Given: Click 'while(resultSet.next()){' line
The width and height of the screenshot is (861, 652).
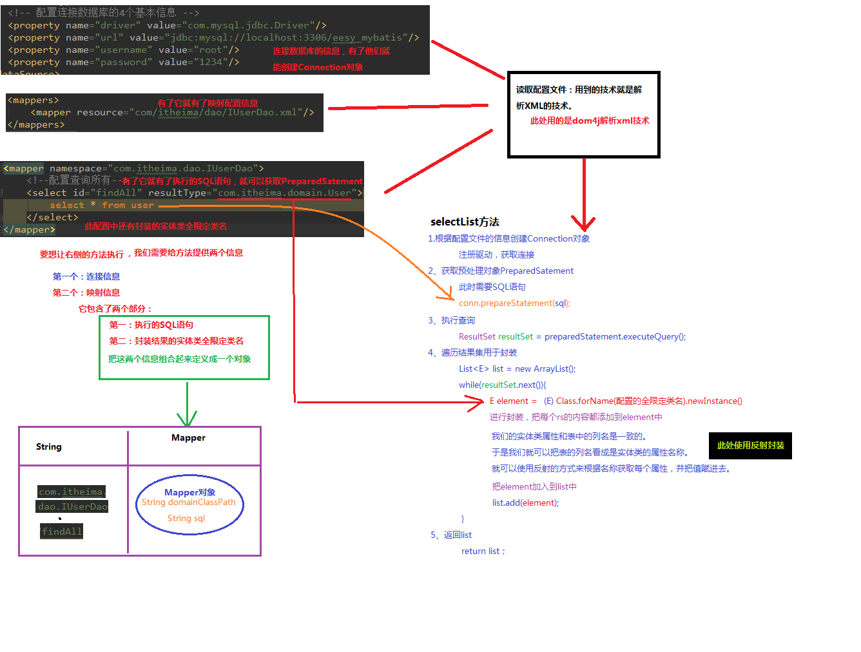Looking at the screenshot, I should pos(502,385).
